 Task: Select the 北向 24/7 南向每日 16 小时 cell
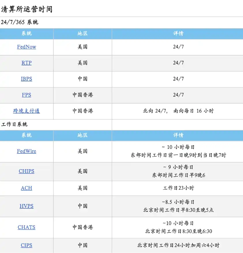tap(178, 111)
